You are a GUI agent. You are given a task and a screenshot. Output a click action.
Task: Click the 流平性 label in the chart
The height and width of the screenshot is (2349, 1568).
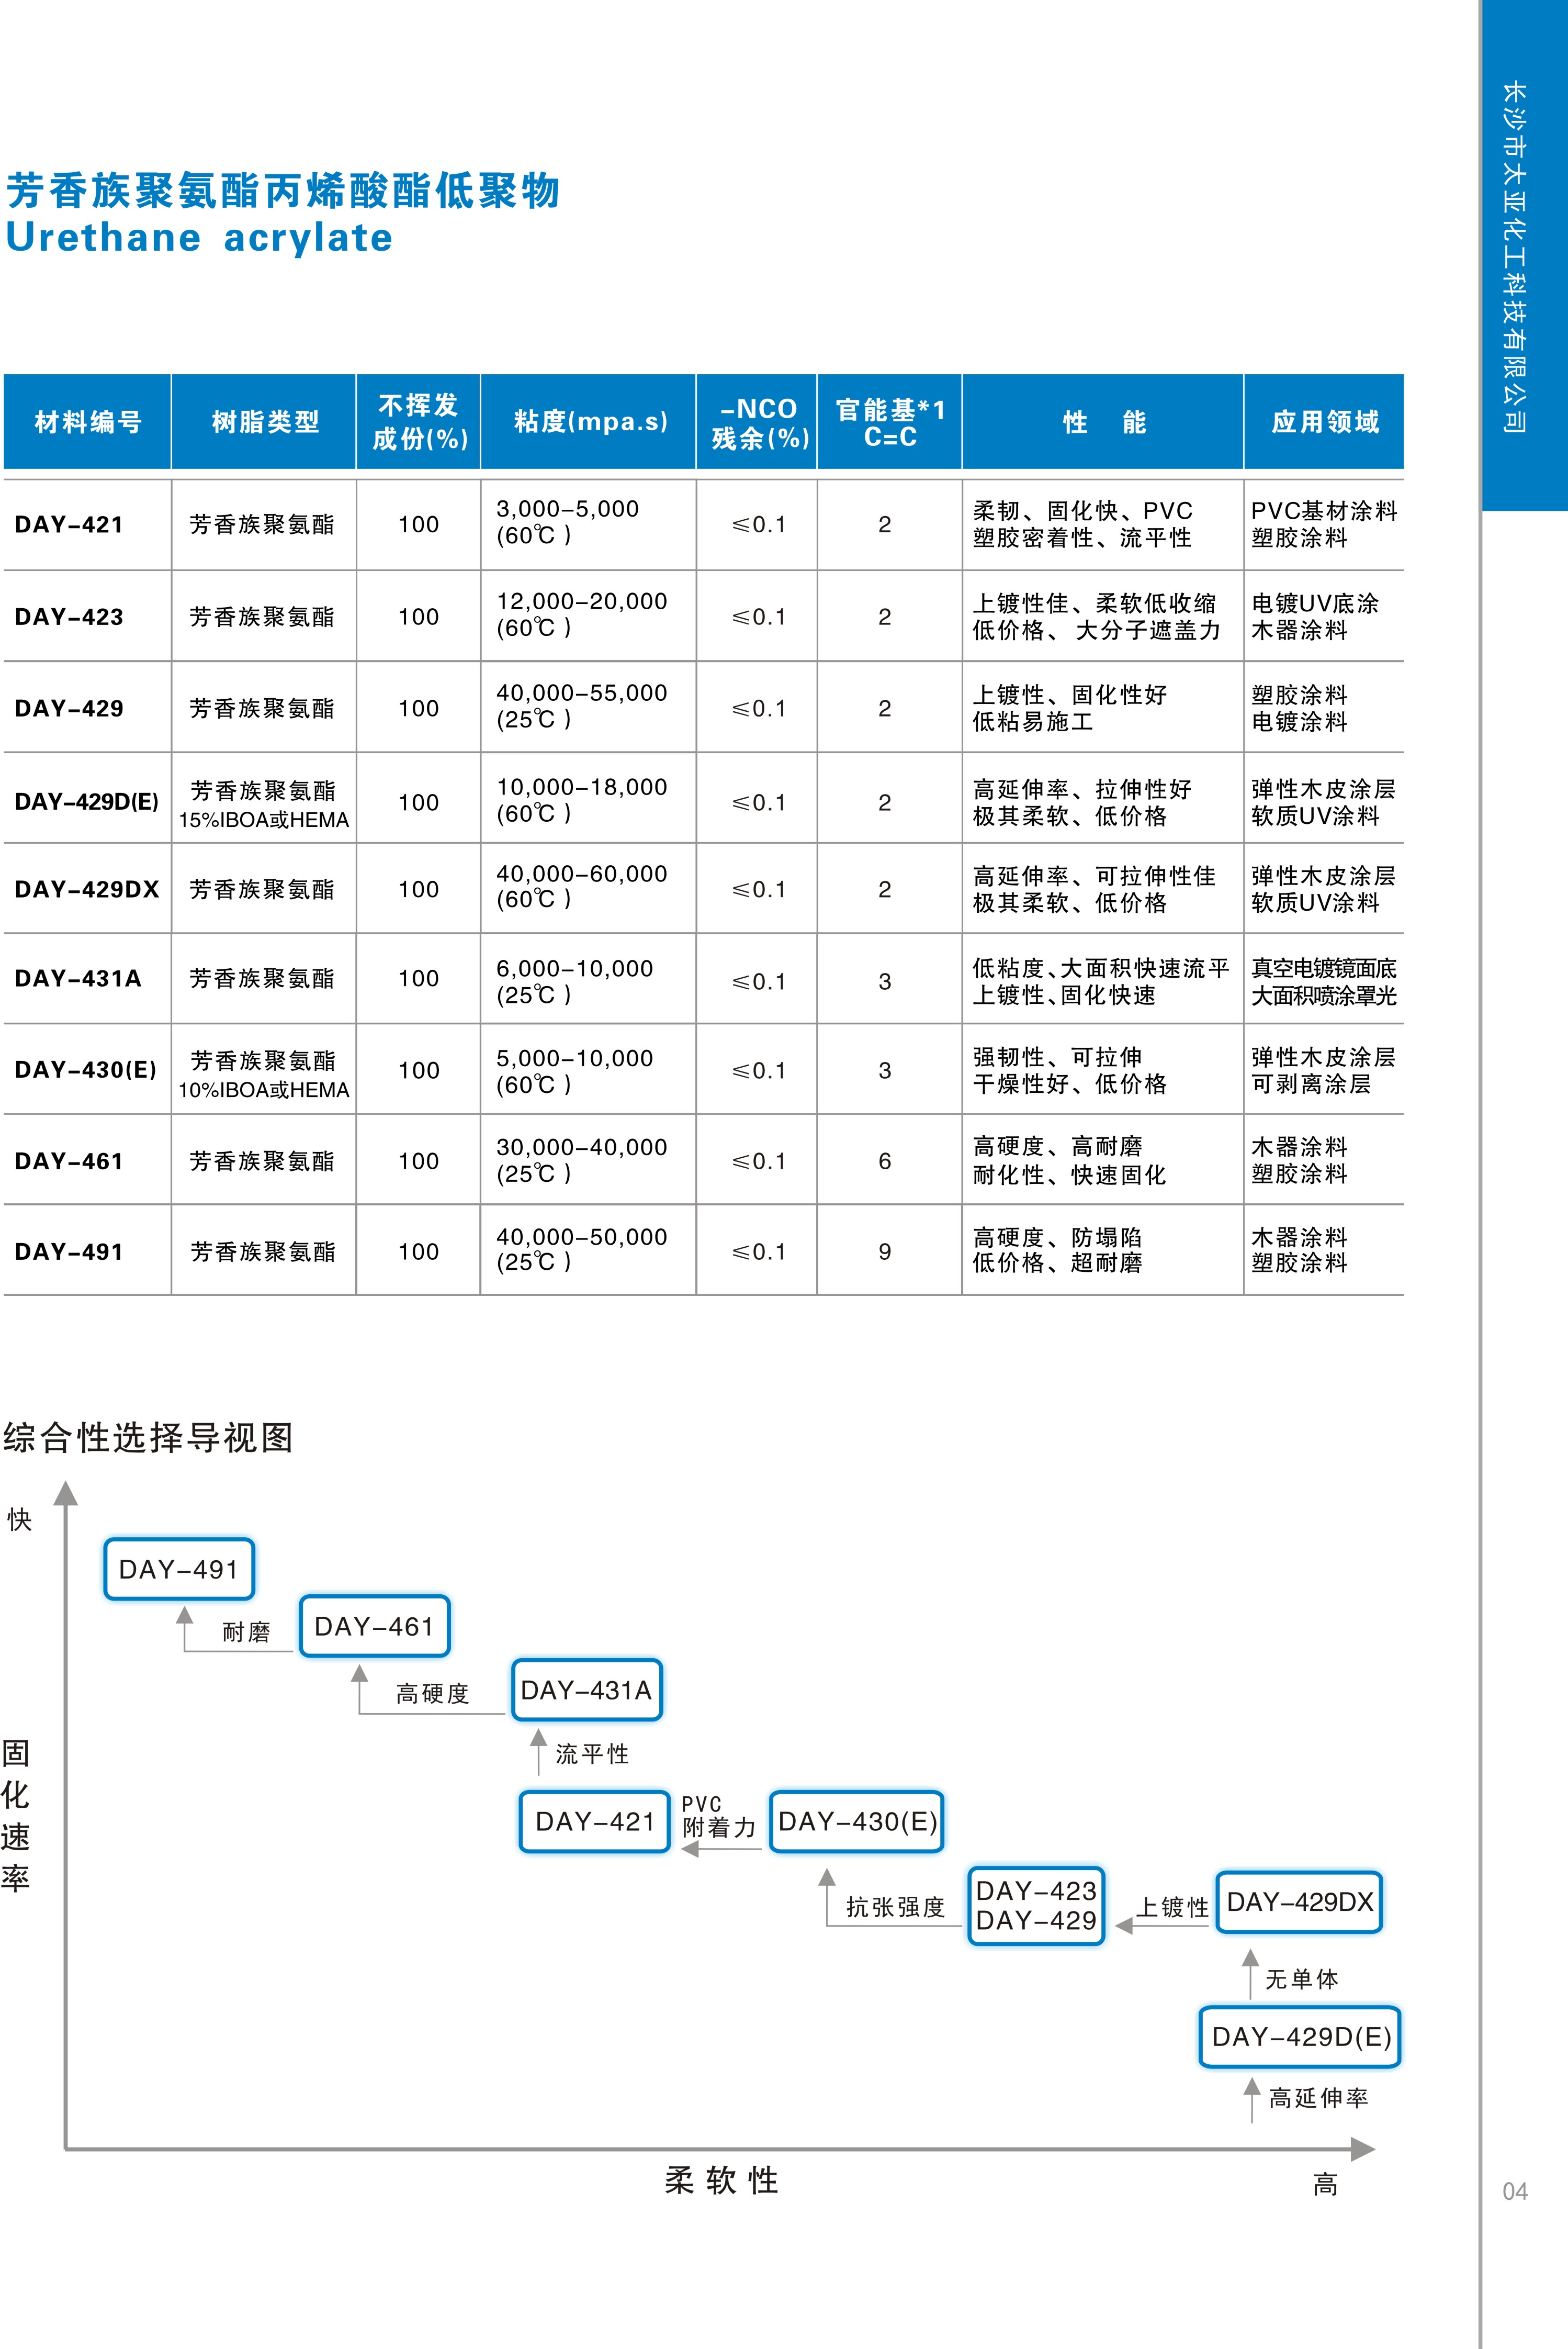592,1754
